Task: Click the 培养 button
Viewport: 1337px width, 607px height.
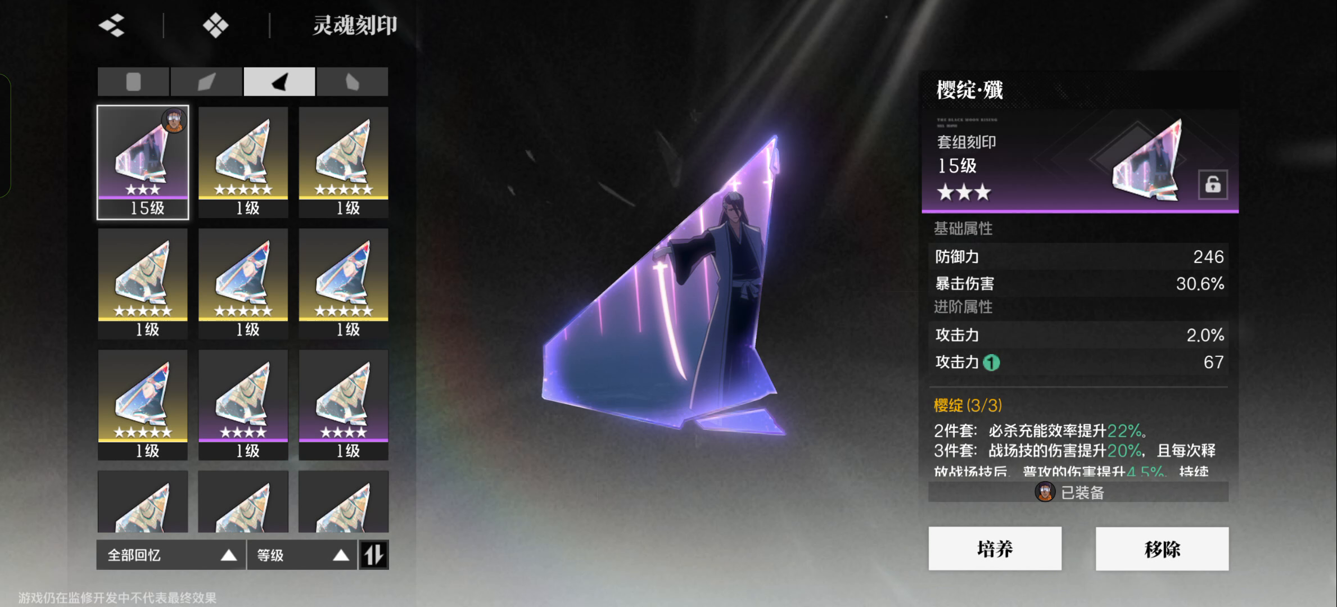Action: click(995, 549)
